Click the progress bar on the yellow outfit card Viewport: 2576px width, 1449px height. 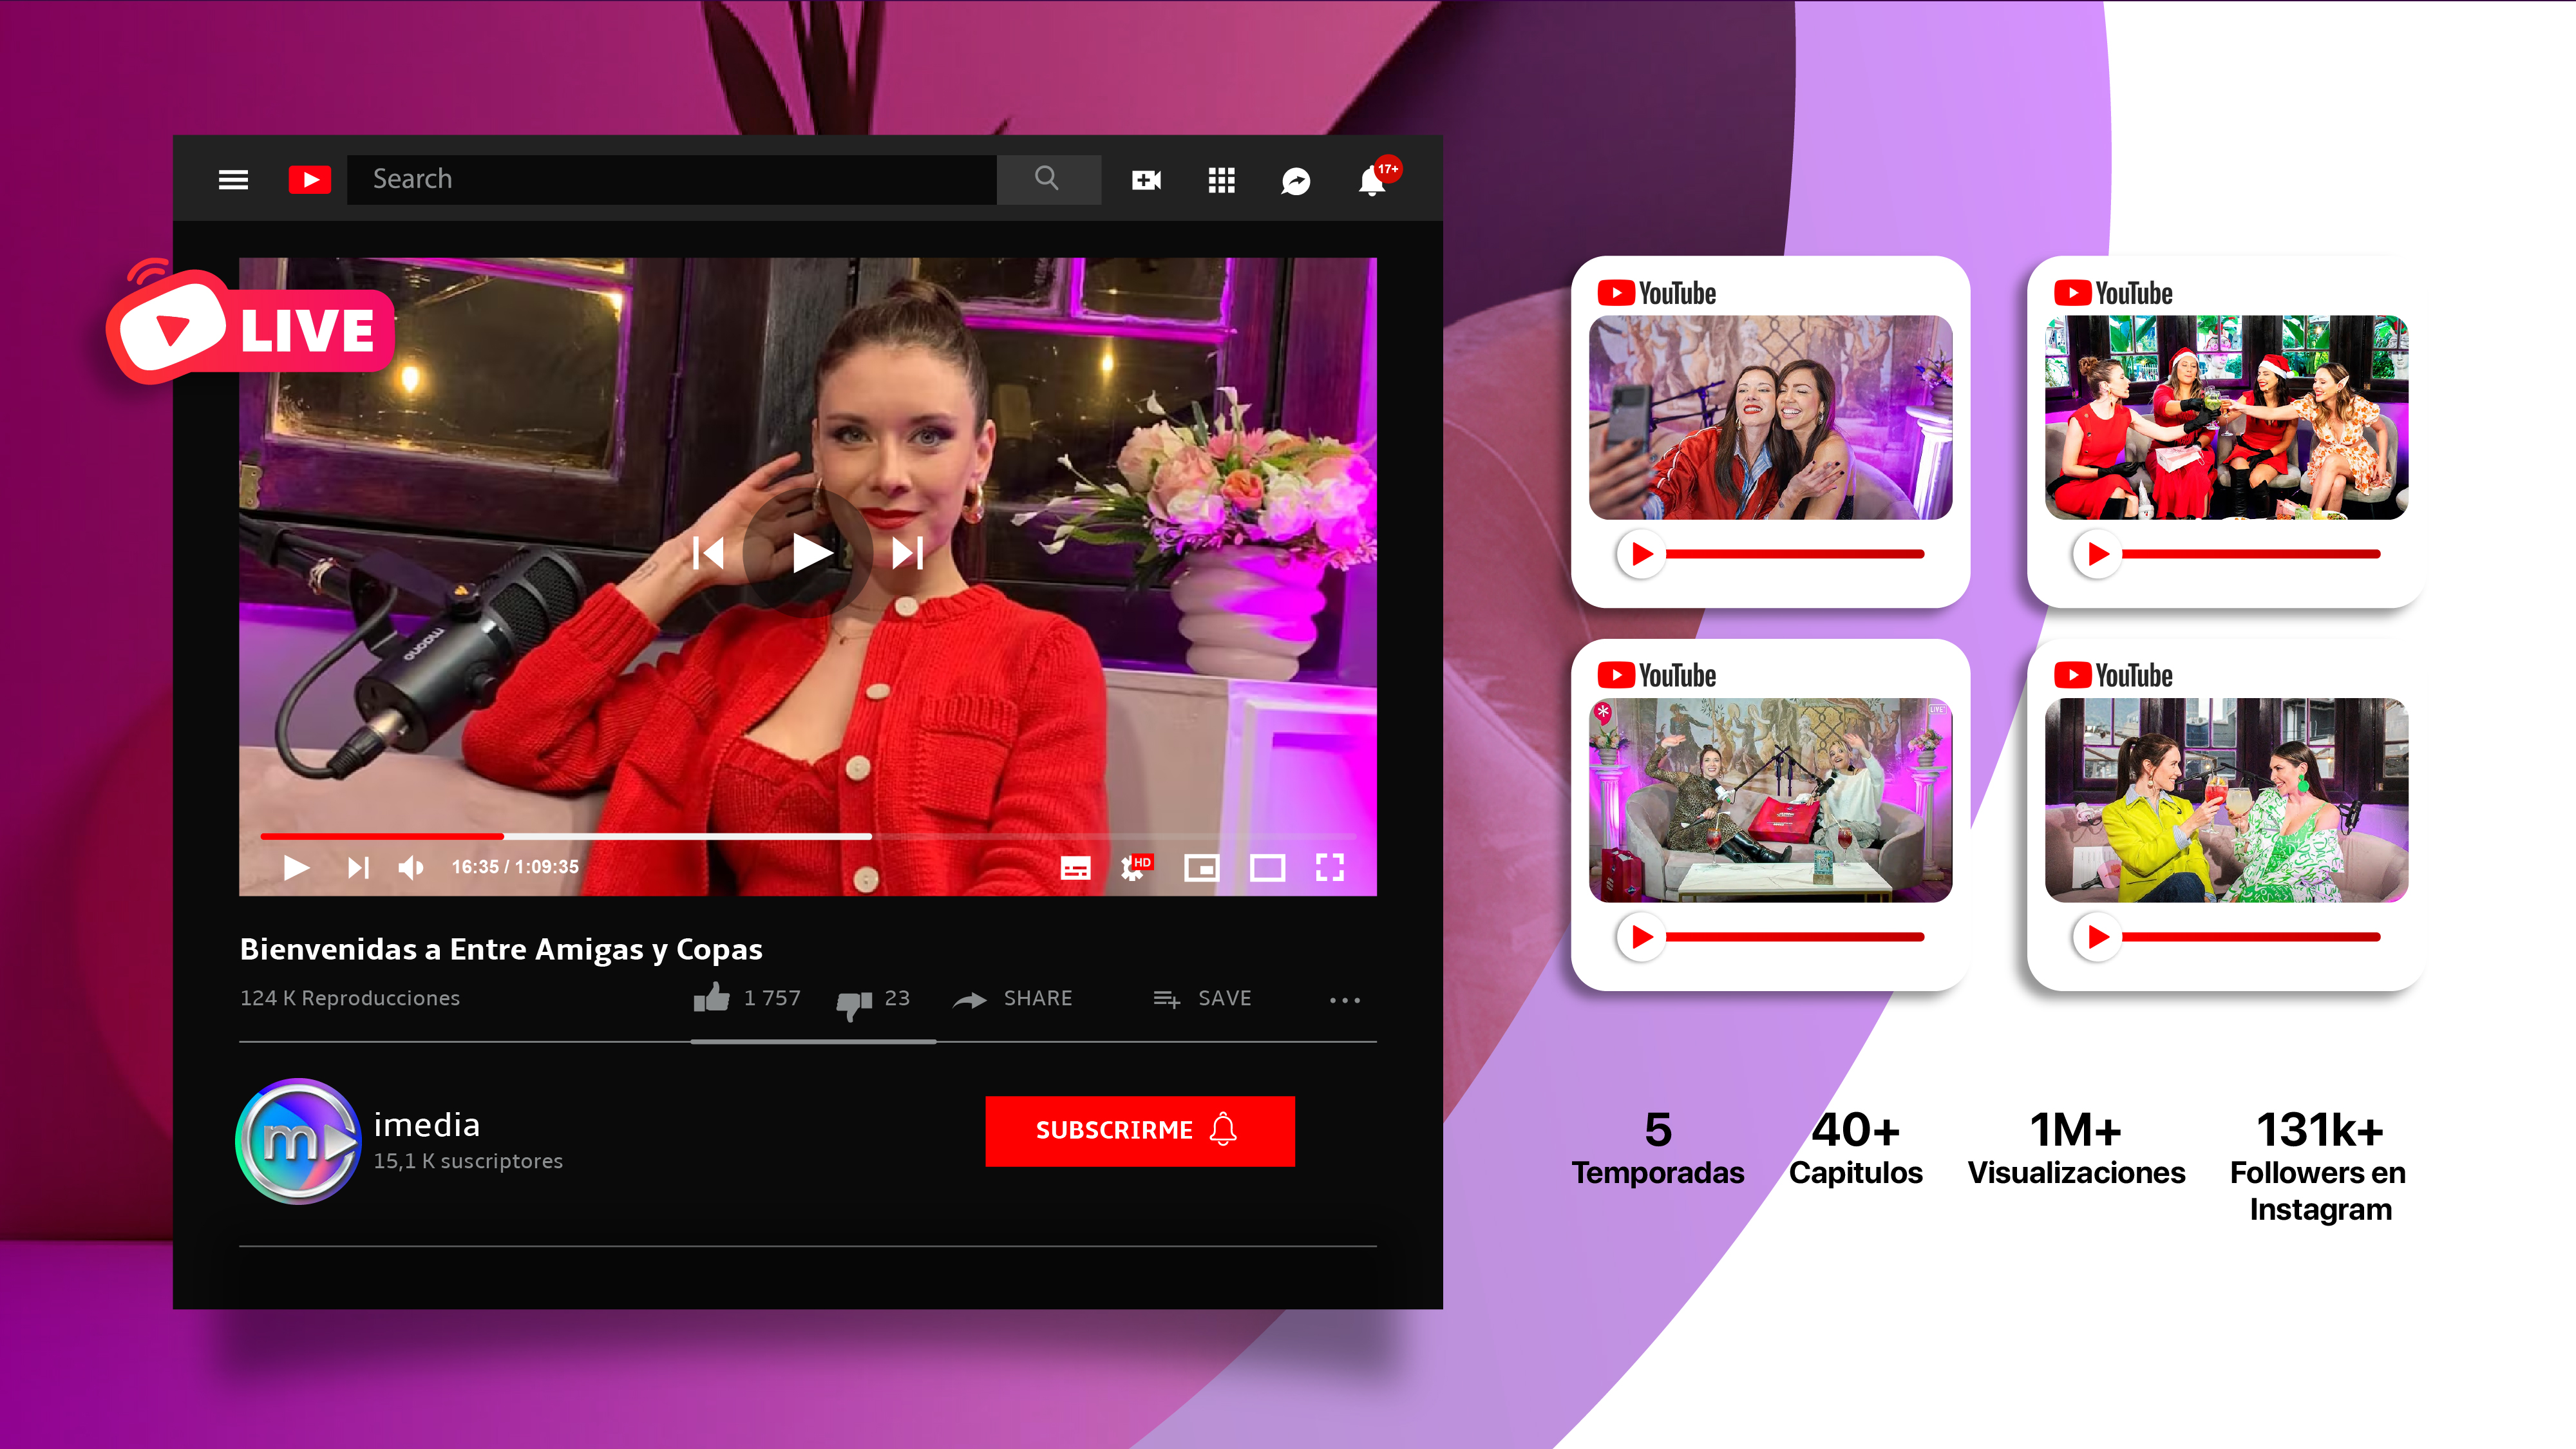(x=2251, y=937)
